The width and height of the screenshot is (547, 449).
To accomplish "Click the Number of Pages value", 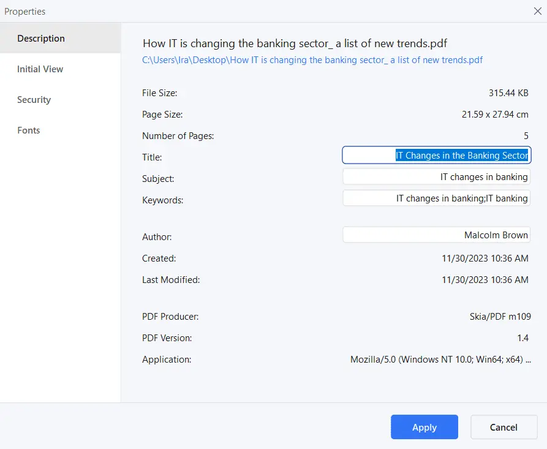I will (x=525, y=135).
